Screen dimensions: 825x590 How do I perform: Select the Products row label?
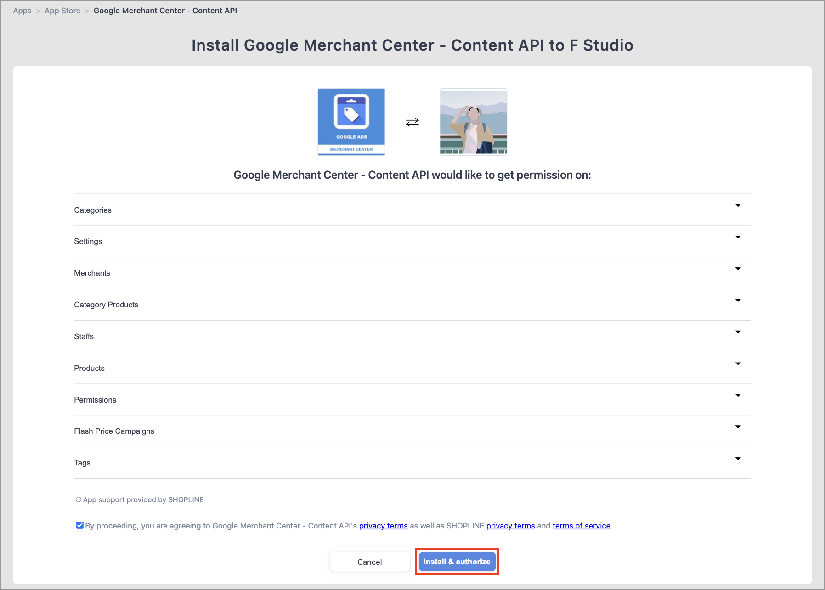[x=90, y=368]
